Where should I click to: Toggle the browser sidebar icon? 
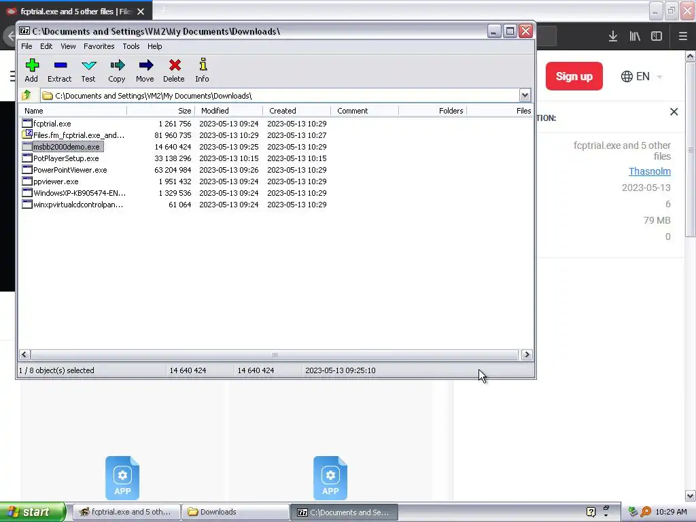pos(657,37)
